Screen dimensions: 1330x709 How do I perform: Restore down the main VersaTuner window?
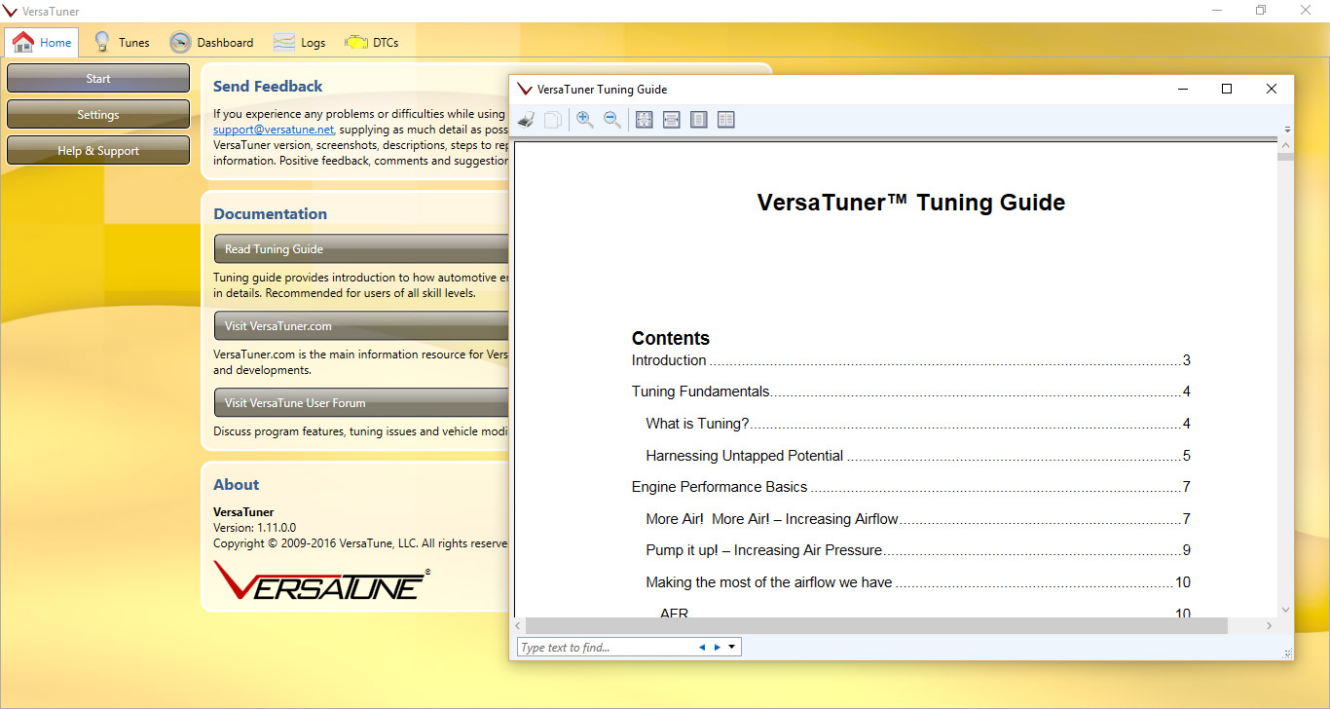pos(1261,11)
